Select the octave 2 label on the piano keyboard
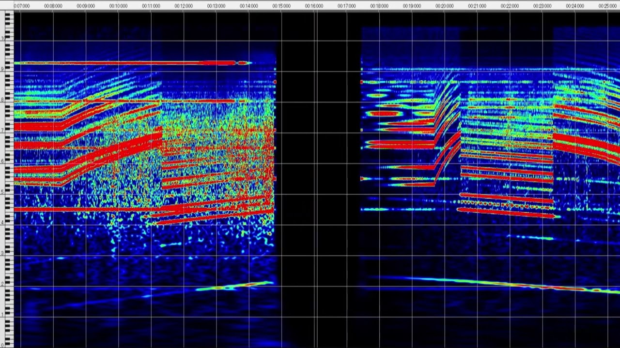 point(3,284)
